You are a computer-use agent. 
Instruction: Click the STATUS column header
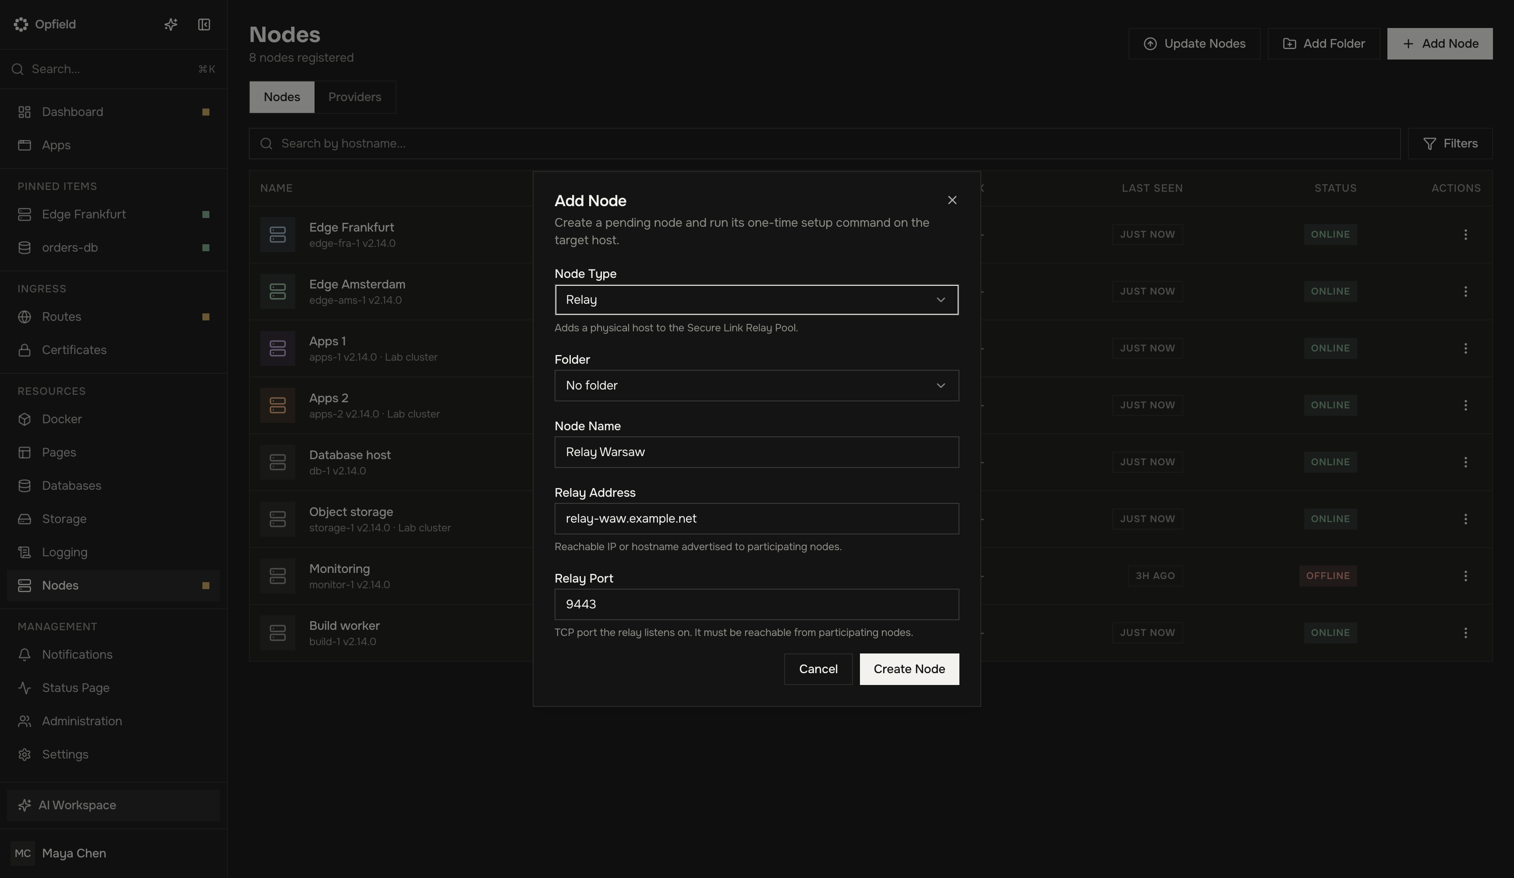click(1335, 189)
